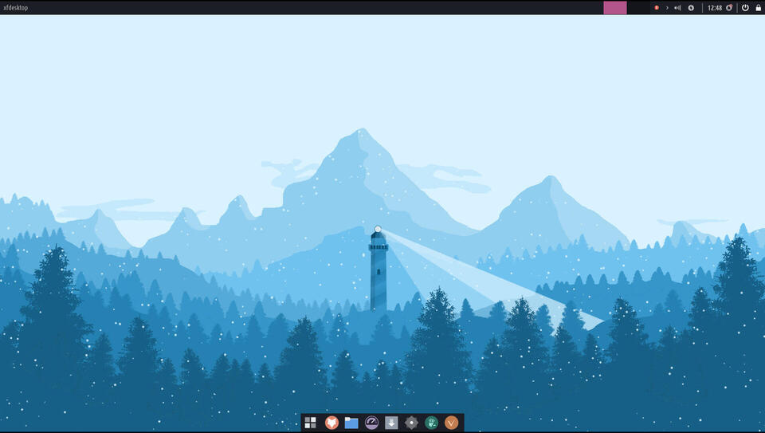Screen dimensions: 765x433
Task: Click the power manager tray icon
Action: point(691,7)
